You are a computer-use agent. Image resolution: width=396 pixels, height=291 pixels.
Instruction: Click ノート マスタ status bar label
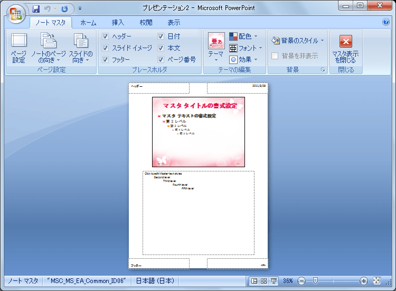23,281
